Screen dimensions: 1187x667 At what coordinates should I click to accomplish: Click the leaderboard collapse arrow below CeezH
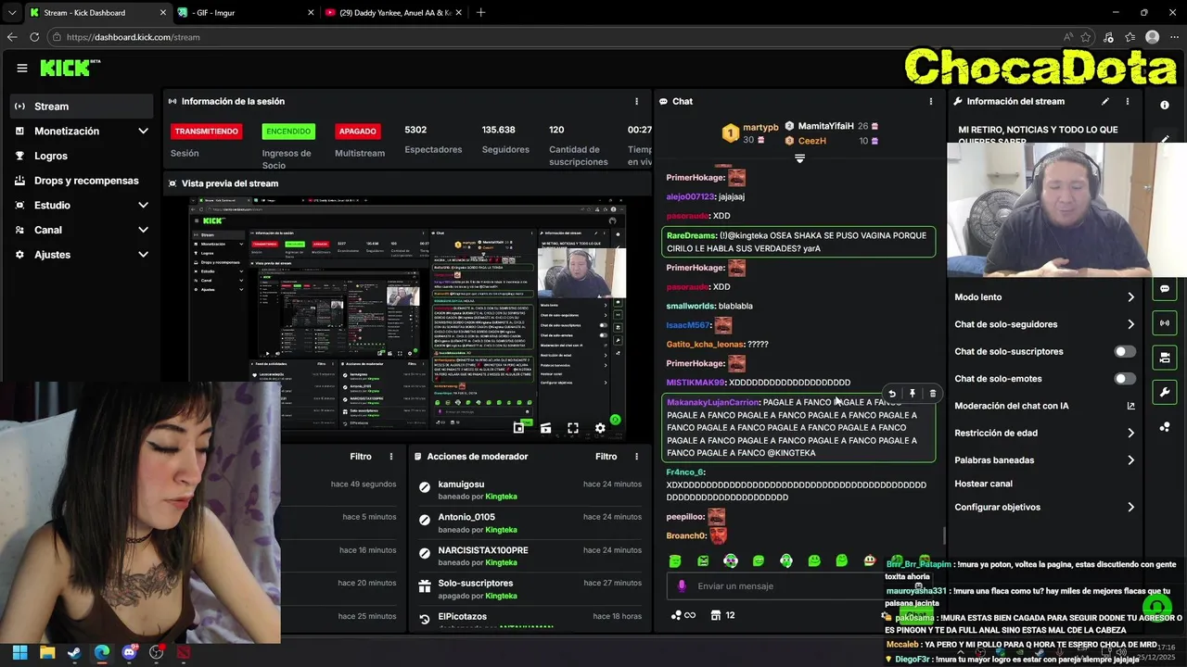(x=799, y=158)
